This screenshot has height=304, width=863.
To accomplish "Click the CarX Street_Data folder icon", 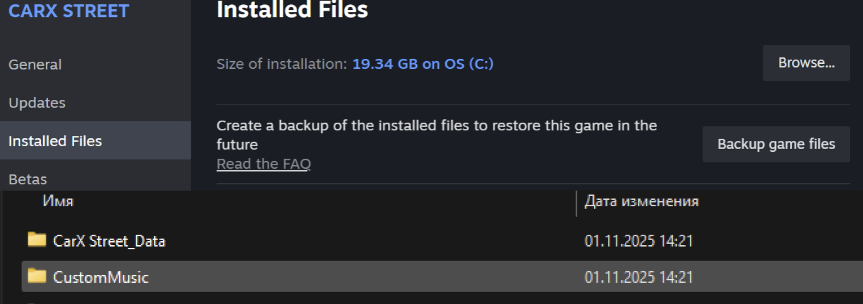I will (x=37, y=240).
